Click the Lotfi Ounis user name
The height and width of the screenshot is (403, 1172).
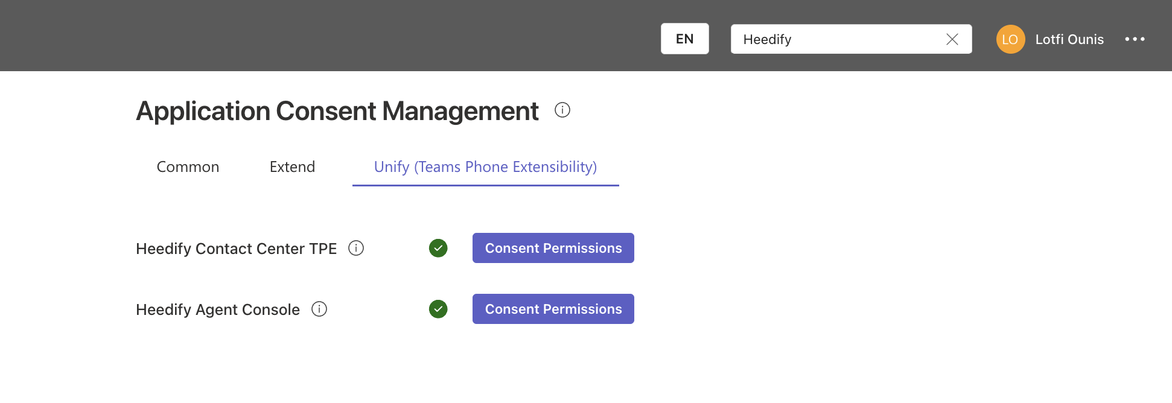point(1069,39)
